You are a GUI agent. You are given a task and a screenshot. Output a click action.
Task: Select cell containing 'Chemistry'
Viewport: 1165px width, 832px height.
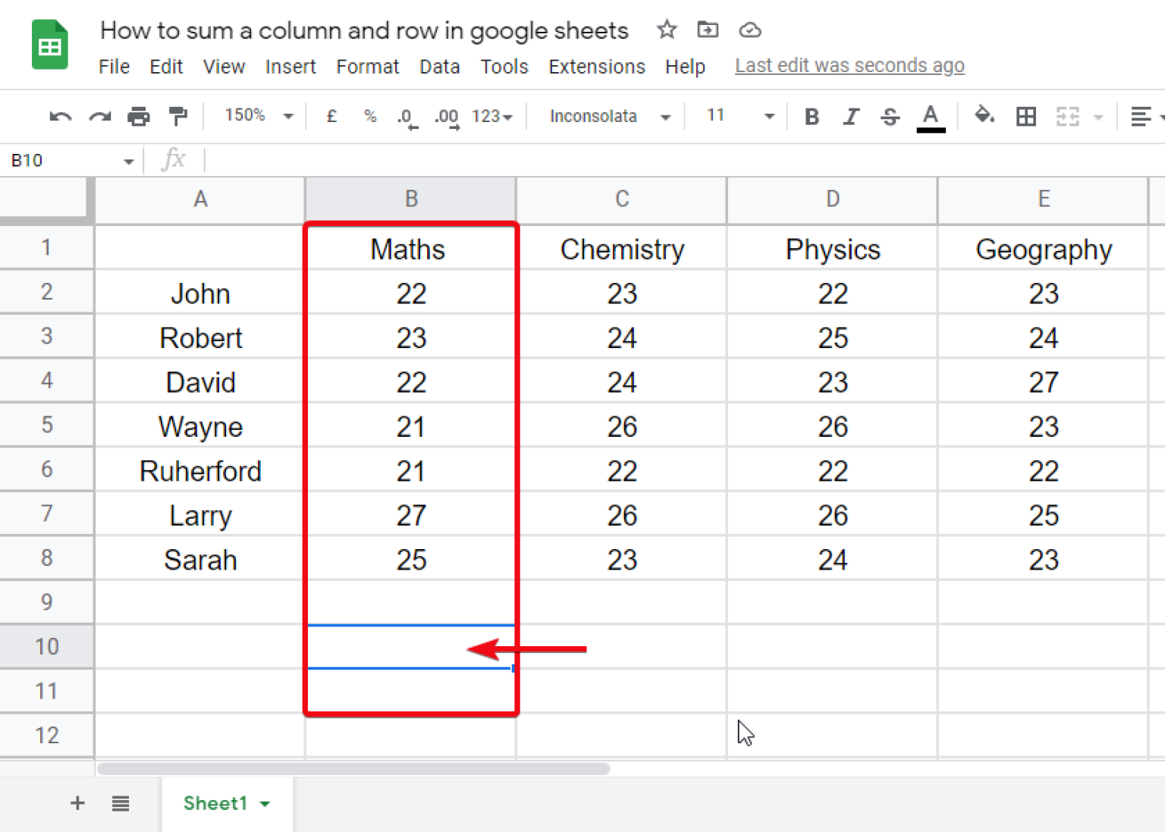tap(622, 248)
